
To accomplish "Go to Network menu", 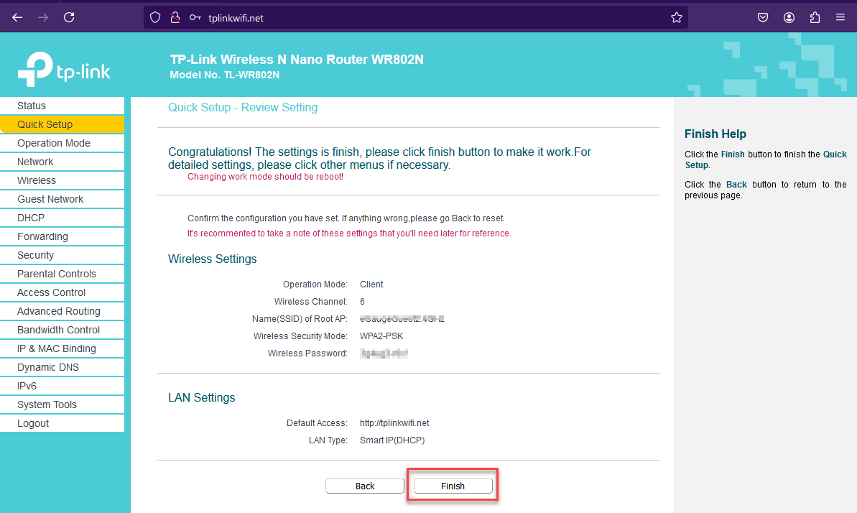I will pos(62,162).
